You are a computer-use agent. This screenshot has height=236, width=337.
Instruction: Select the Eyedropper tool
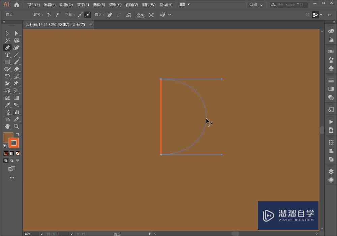point(7,105)
